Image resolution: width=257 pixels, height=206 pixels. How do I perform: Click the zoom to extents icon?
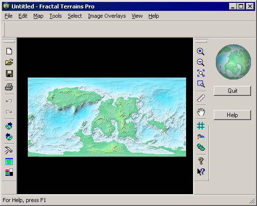click(201, 73)
